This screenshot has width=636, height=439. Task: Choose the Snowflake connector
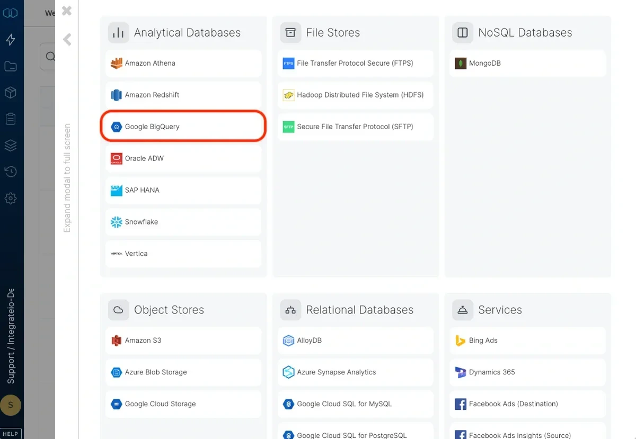pos(183,222)
